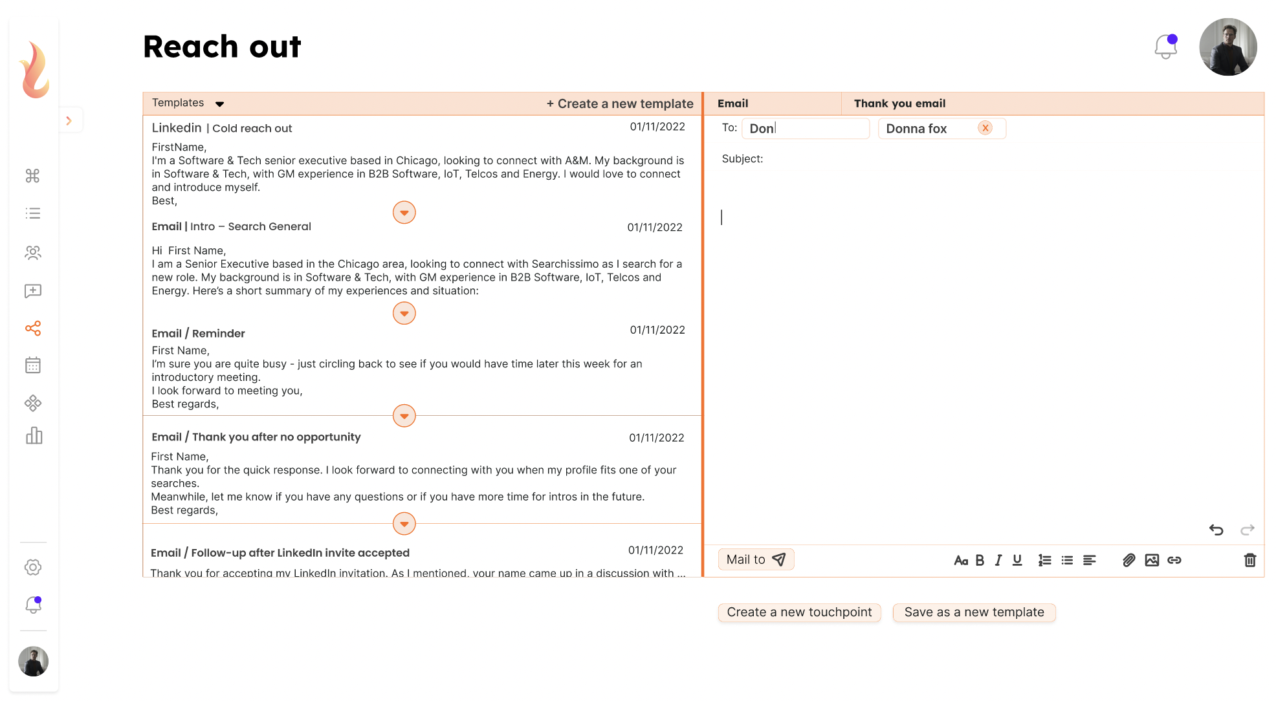Click Create a new template
1276x701 pixels.
(x=619, y=103)
